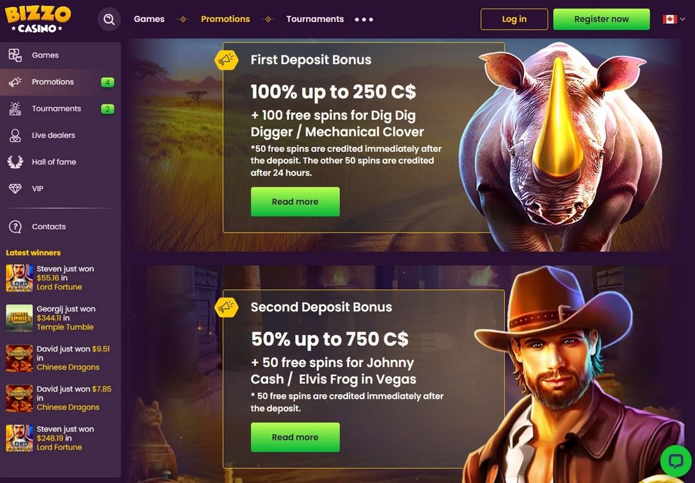Open the live chat bubble icon

(x=676, y=461)
